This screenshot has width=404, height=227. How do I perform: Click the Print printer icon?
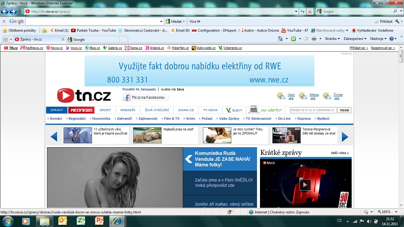click(314, 39)
